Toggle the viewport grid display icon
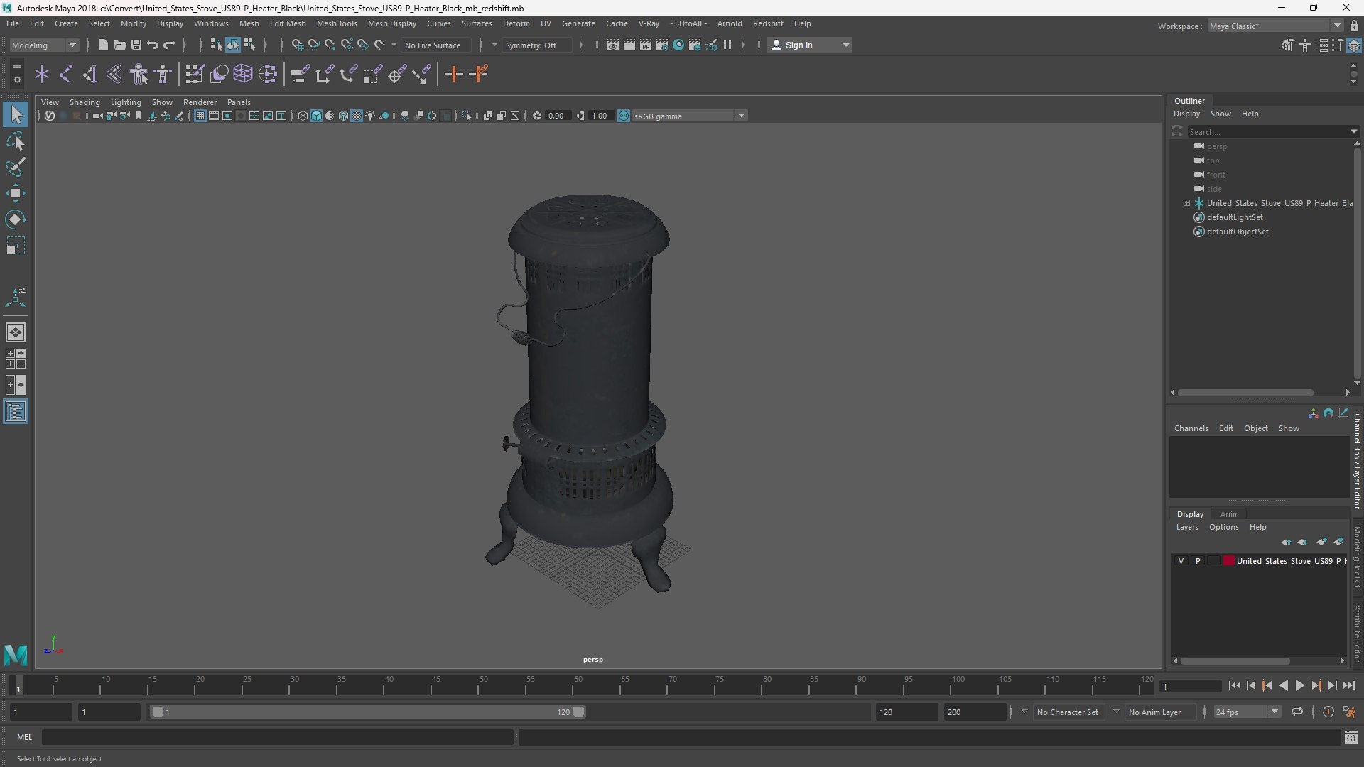1364x767 pixels. 200,116
